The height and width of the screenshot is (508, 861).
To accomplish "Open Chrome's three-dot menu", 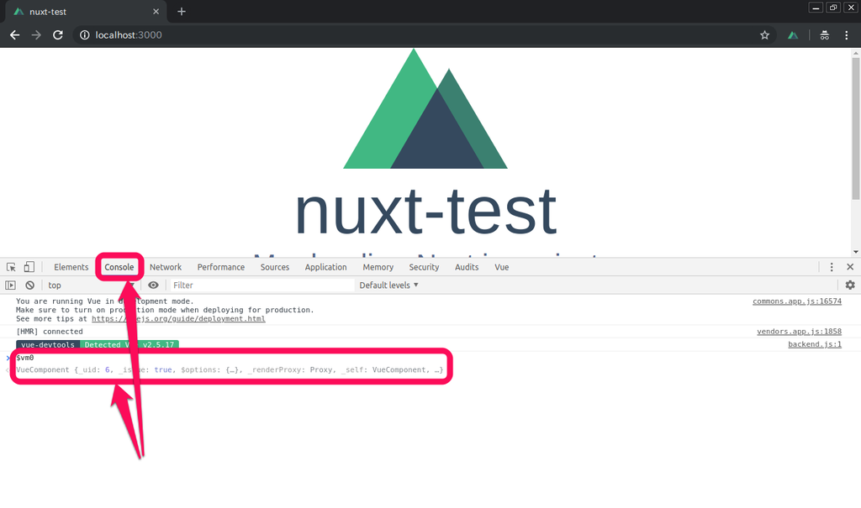I will tap(846, 35).
